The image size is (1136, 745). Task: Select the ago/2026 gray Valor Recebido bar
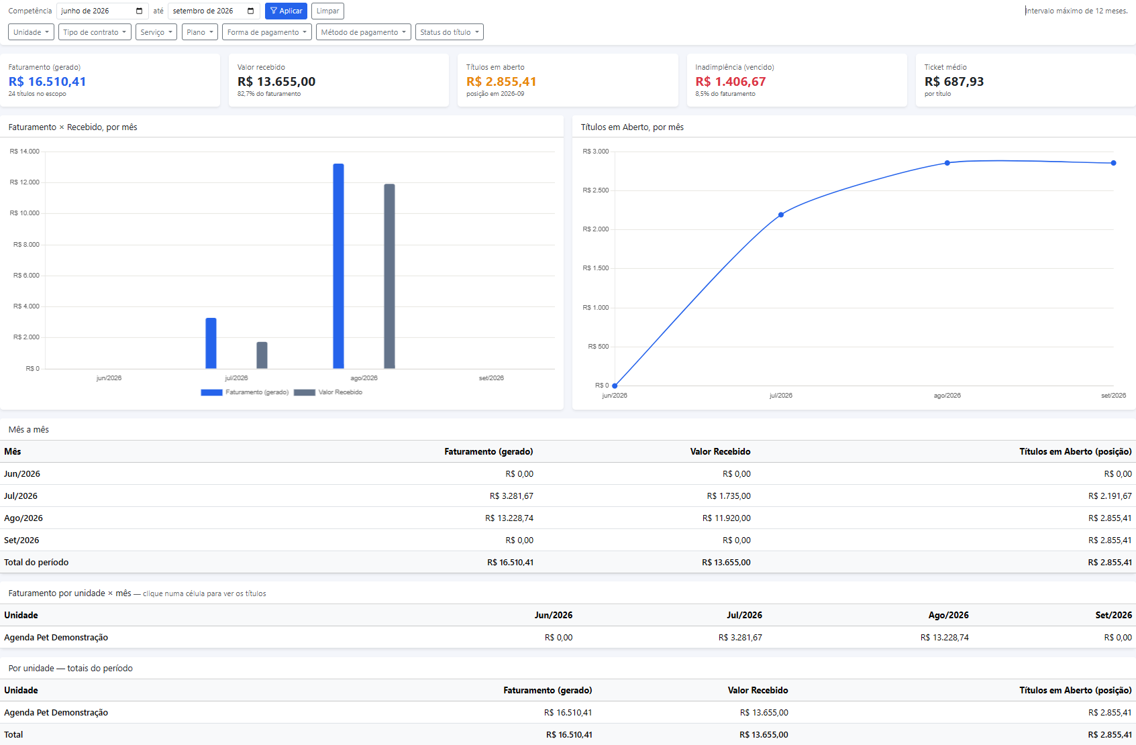(x=389, y=276)
